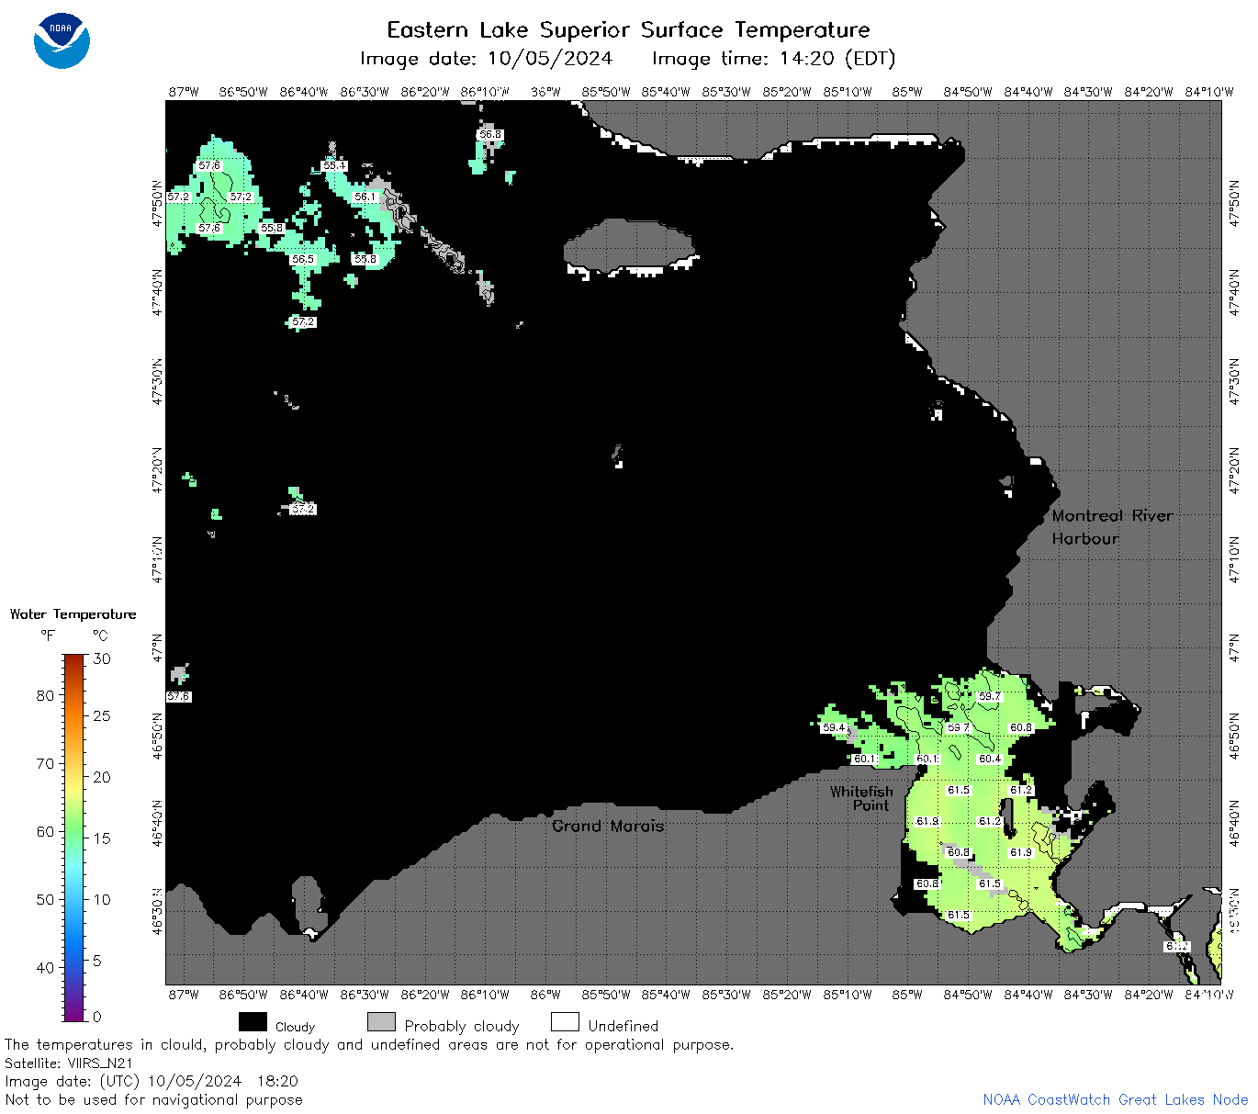Screen dimensions: 1258x1114
Task: Open the NOAA CoastWatch Great Lakes Node link
Action: pyautogui.click(x=1115, y=1099)
